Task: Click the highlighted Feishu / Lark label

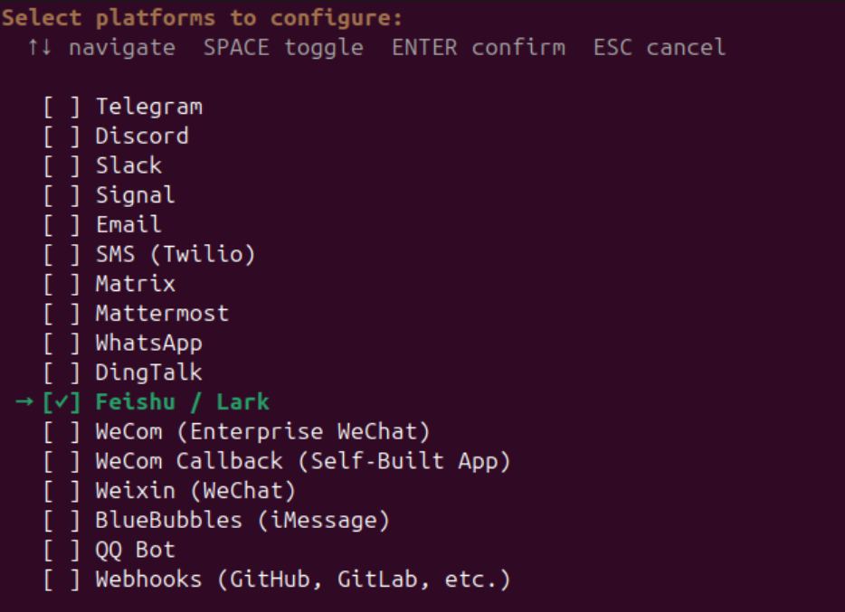Action: tap(182, 402)
